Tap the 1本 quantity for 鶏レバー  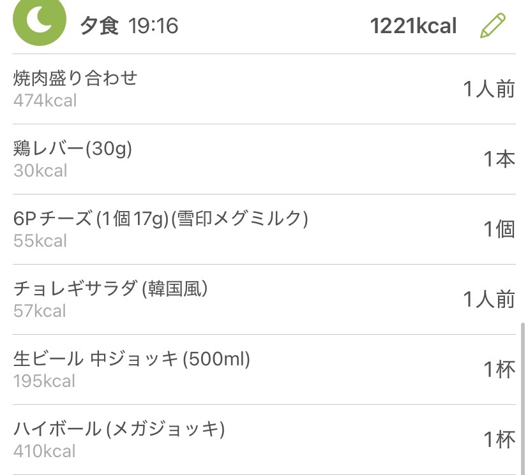pyautogui.click(x=499, y=159)
